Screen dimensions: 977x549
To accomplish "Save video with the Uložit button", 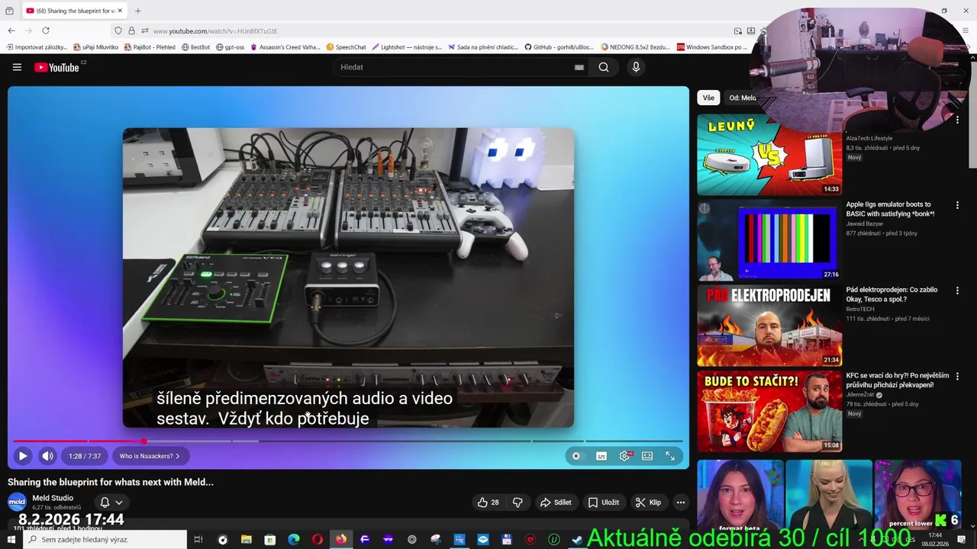I will pyautogui.click(x=603, y=502).
